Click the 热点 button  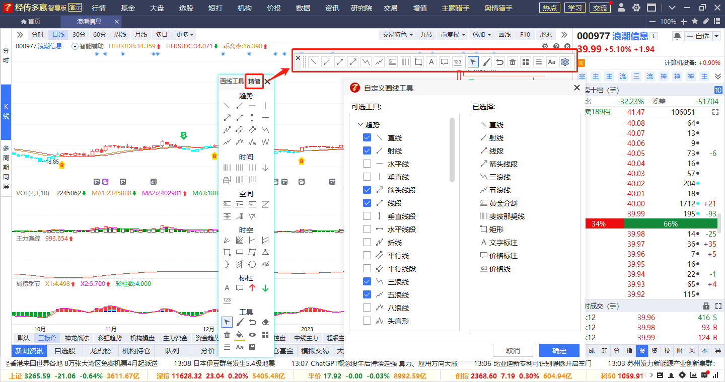tap(549, 8)
